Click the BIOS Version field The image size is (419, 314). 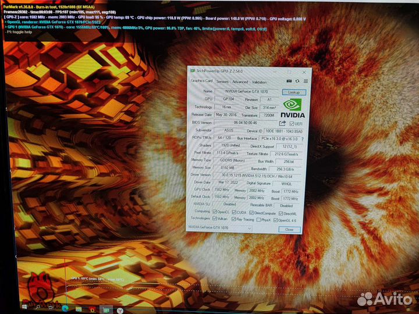click(246, 123)
